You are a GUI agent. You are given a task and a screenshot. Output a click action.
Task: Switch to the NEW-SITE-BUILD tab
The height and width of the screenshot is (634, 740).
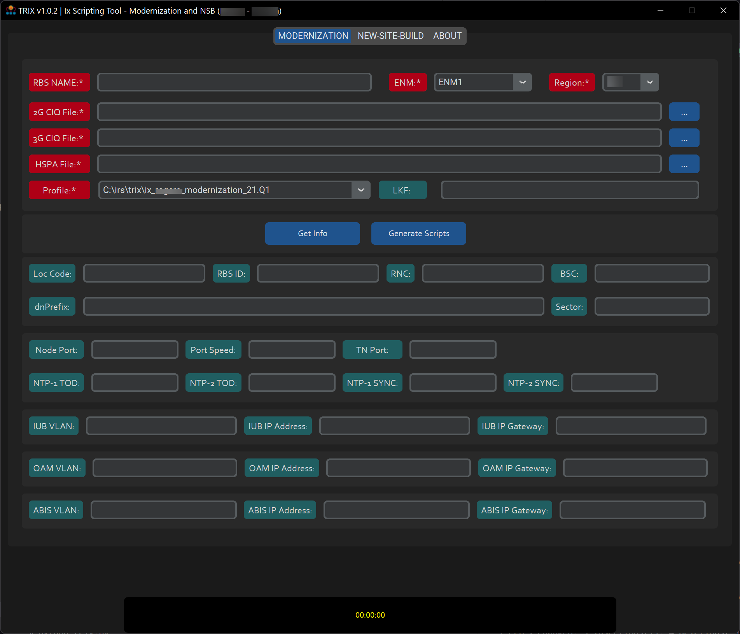[x=390, y=36]
